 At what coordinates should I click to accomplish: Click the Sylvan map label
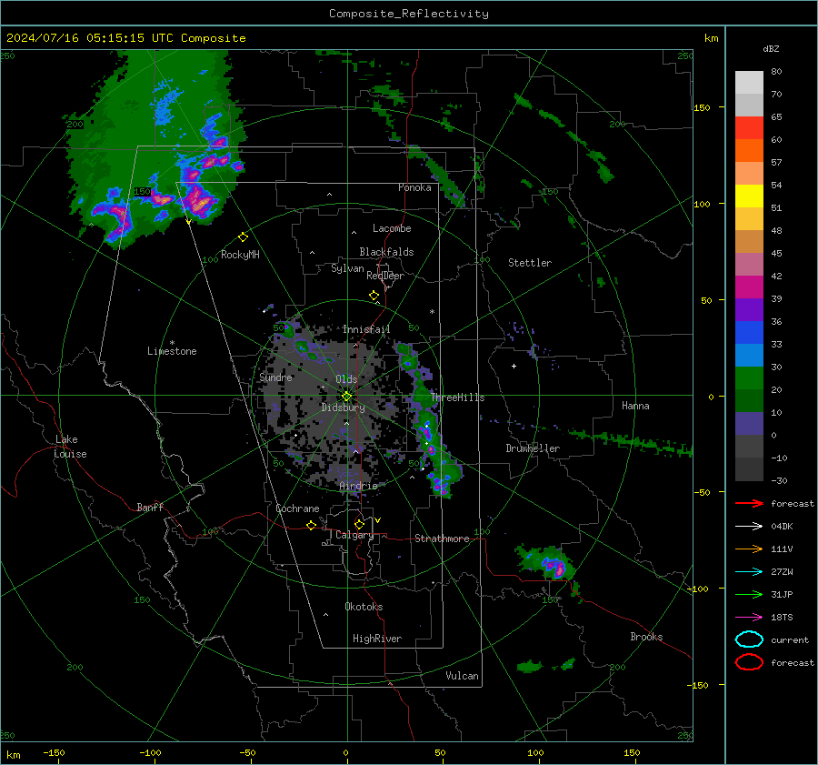347,268
